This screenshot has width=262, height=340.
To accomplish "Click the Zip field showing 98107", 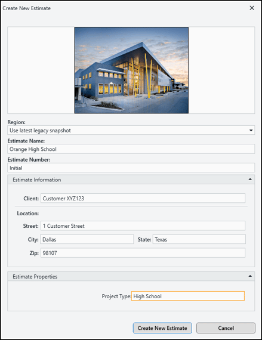I will 143,253.
